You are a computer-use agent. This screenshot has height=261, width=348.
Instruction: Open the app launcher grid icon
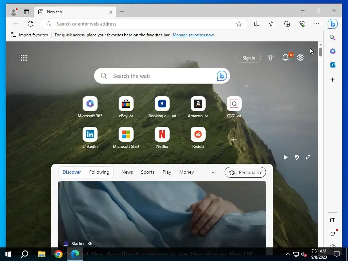(24, 58)
